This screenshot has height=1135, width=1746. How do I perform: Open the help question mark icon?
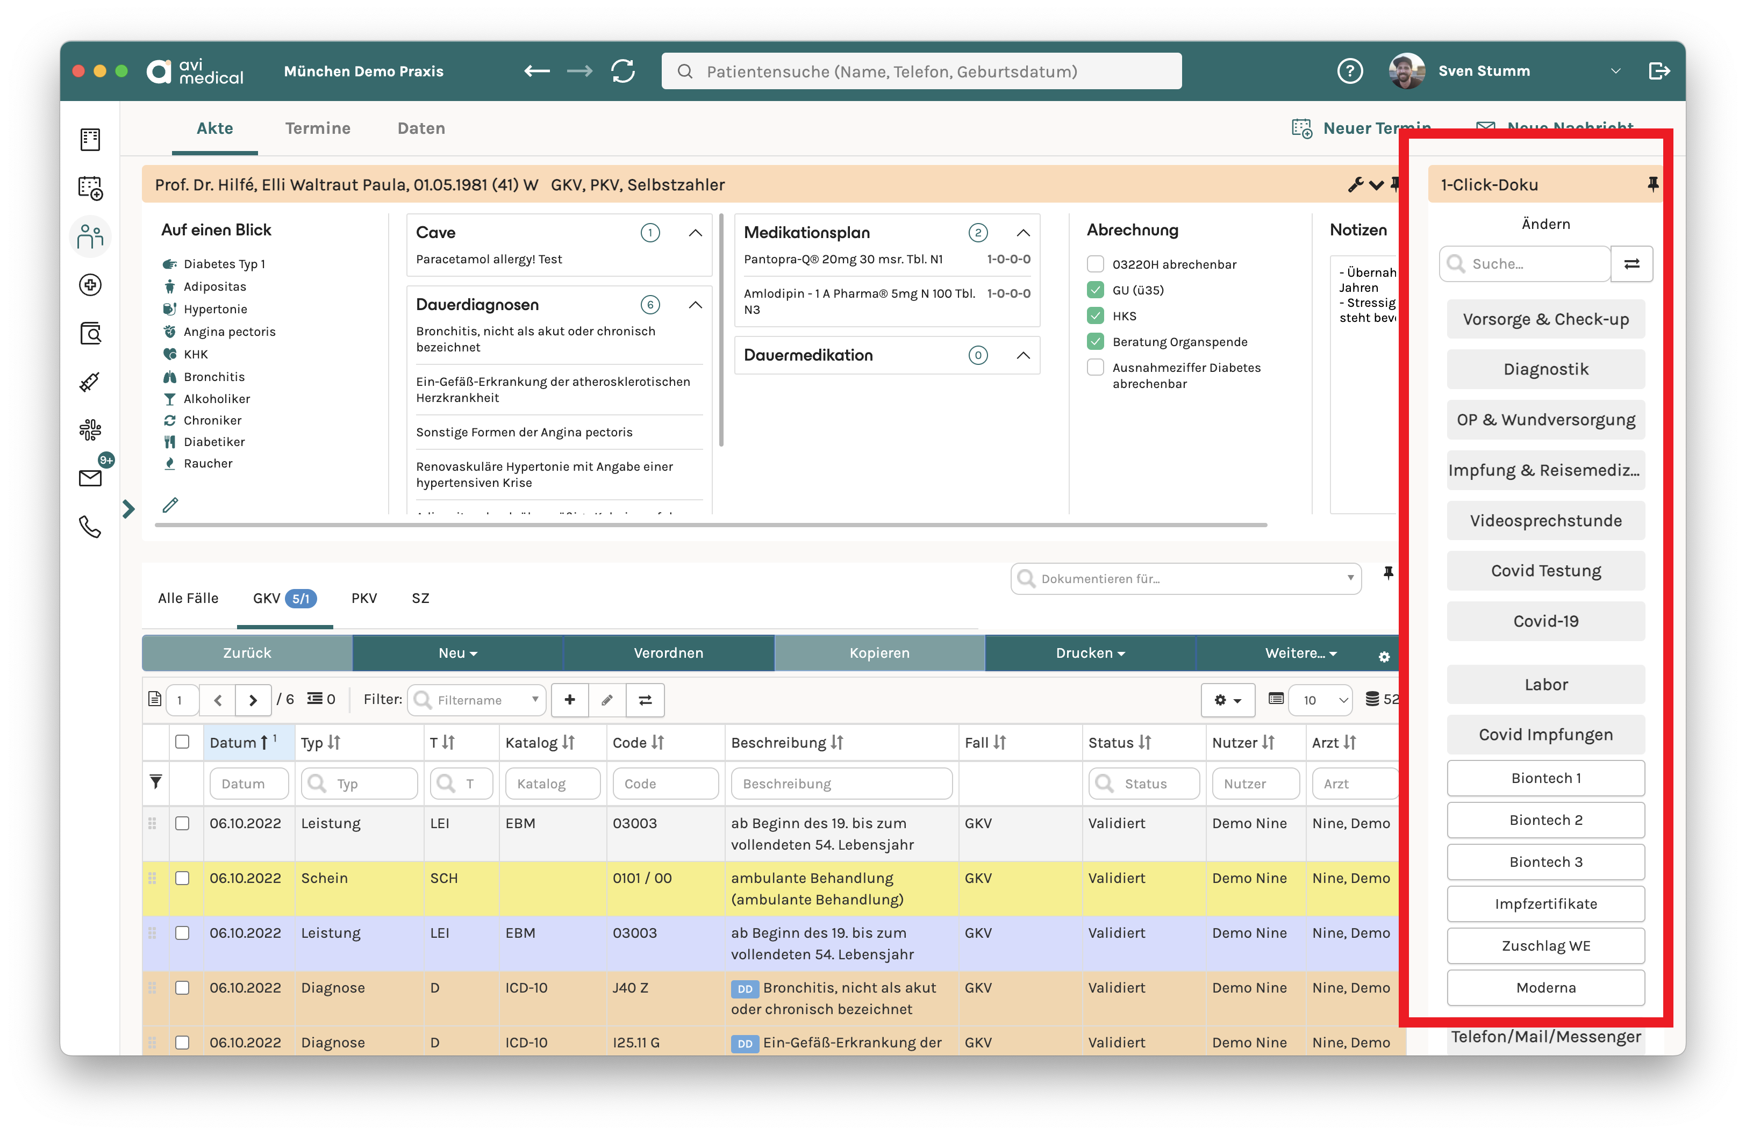(1350, 71)
